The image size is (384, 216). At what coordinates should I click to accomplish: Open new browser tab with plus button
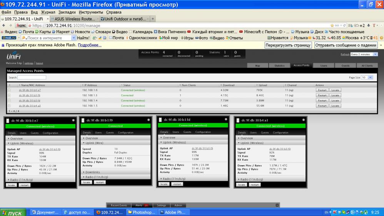click(x=153, y=19)
